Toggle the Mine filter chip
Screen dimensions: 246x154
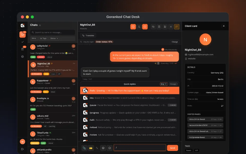(x=34, y=38)
